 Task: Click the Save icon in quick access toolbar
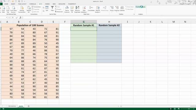tap(1, 1)
